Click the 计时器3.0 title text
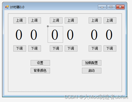Viewport: 132px width, 102px height. (17, 7)
